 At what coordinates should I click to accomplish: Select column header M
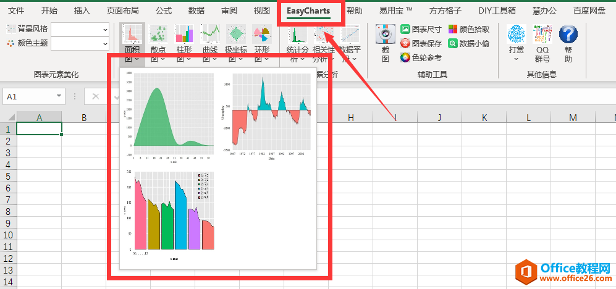pos(573,117)
